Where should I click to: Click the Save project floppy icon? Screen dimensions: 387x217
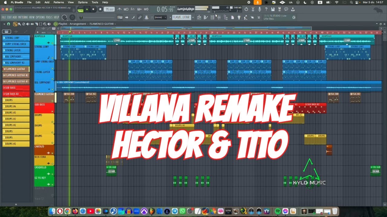(x=273, y=9)
